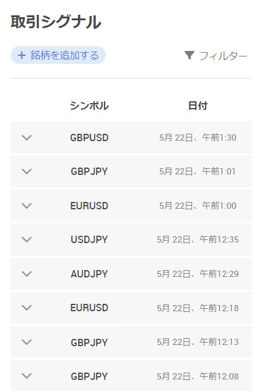The width and height of the screenshot is (262, 391).
Task: Expand the AUDJPY 午前12:29 signal chevron
Action: pyautogui.click(x=26, y=274)
